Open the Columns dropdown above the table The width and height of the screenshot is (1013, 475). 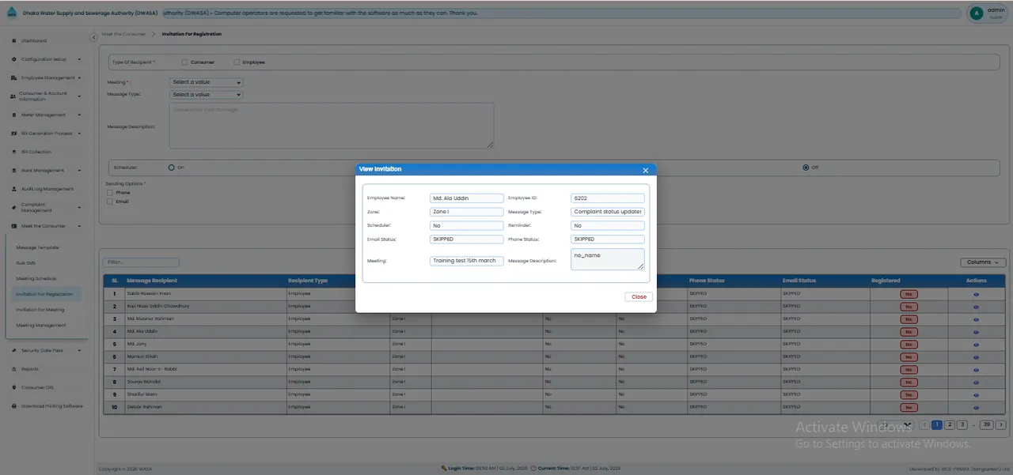pyautogui.click(x=983, y=262)
